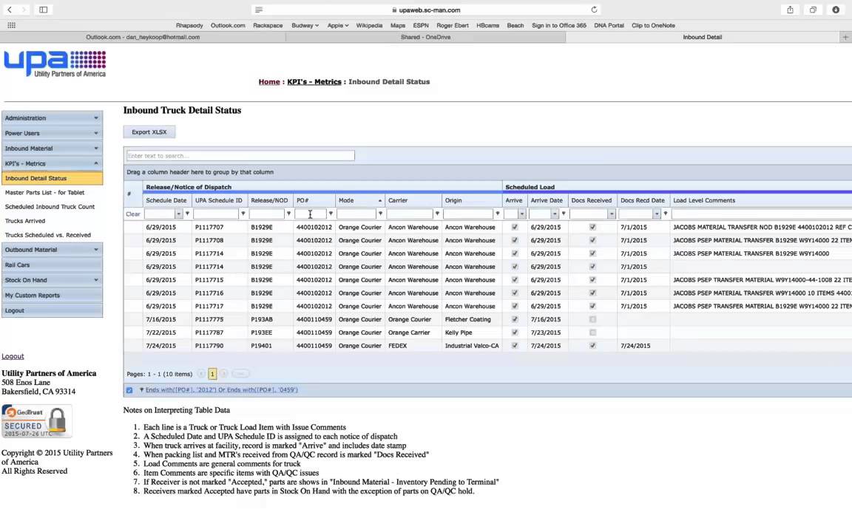Screen dimensions: 852x532
Task: Toggle the Safari sidebar button
Action: pos(44,10)
